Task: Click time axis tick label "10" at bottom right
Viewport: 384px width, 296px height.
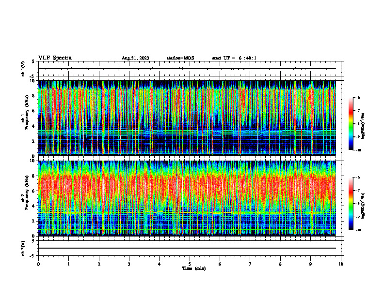Action: point(341,264)
